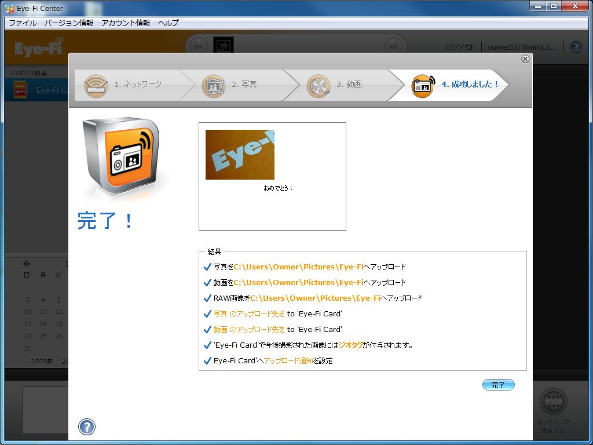This screenshot has height=445, width=593.
Task: Click the 完了 button to finish setup
Action: point(498,385)
